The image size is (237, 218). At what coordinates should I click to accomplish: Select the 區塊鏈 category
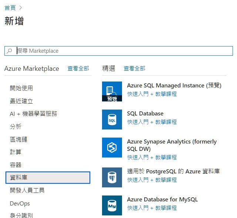click(x=18, y=139)
